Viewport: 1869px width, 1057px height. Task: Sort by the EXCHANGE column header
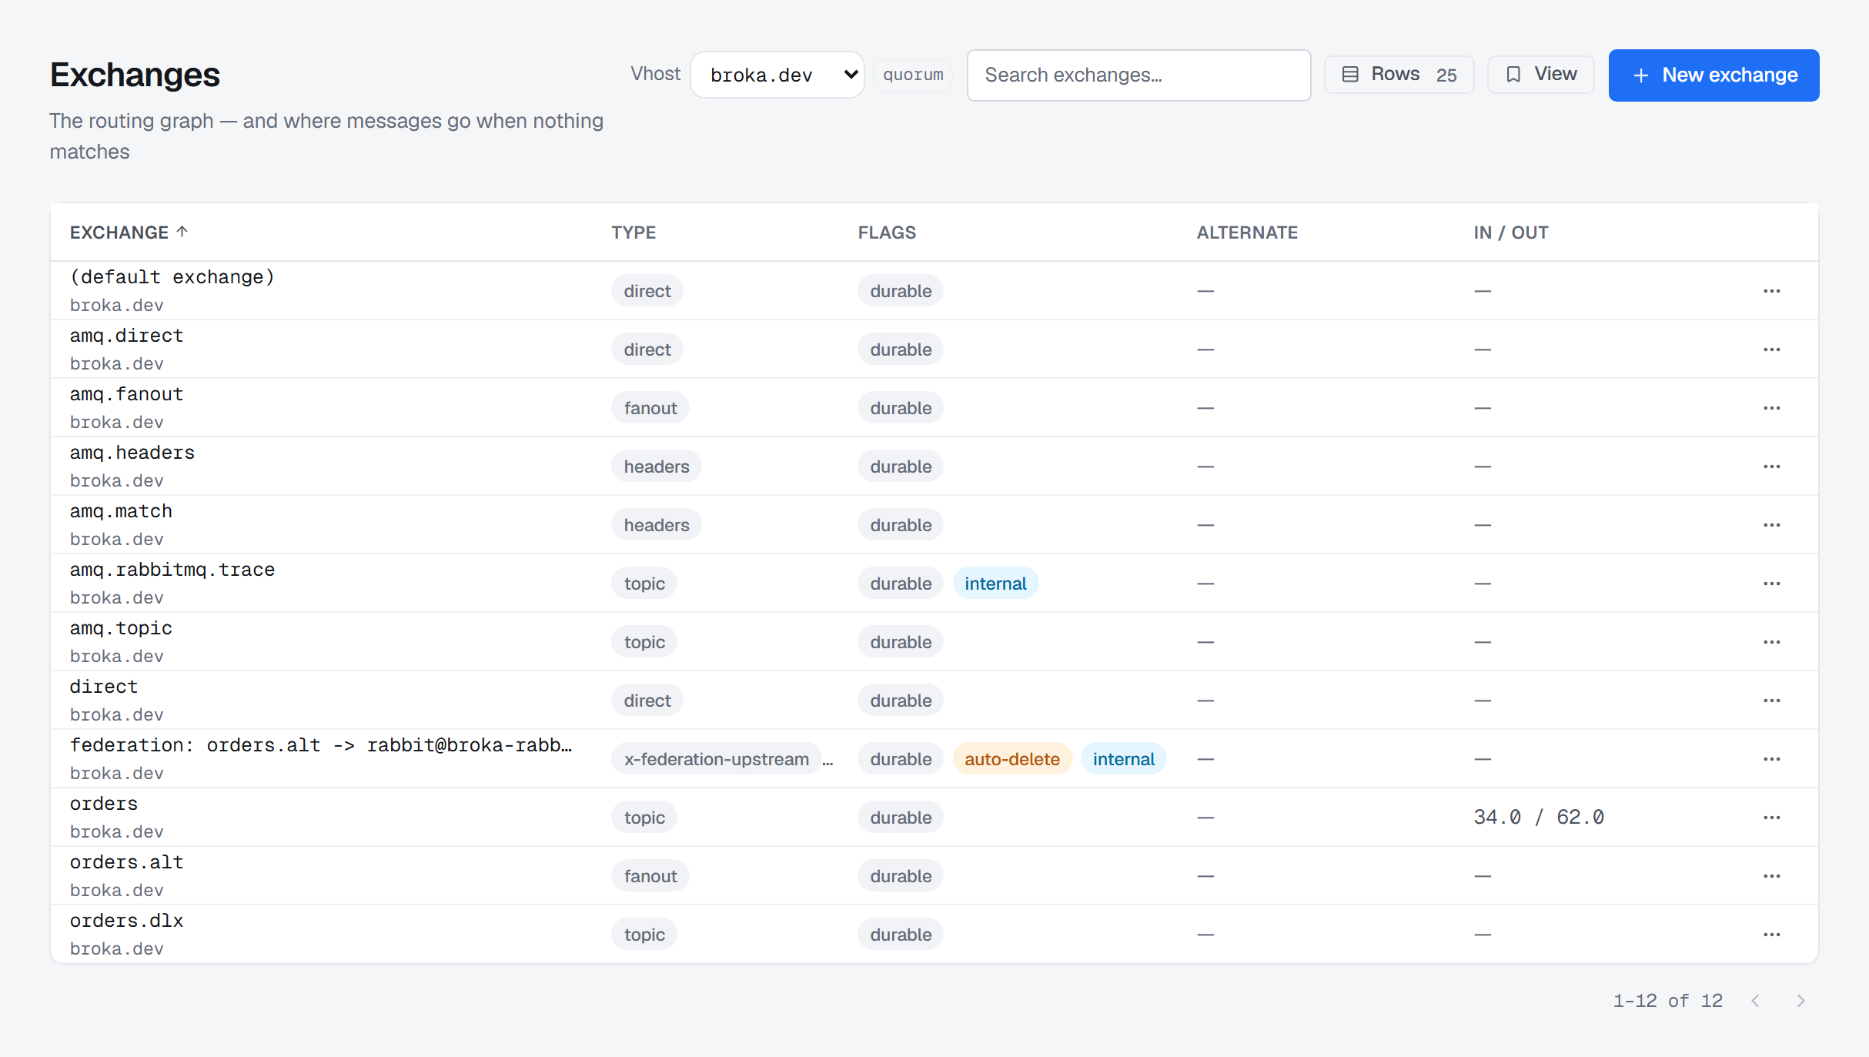pos(129,232)
